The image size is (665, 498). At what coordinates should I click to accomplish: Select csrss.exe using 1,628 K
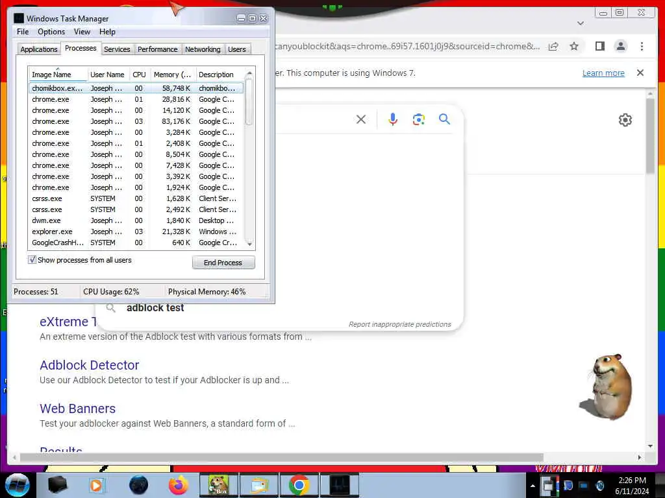136,198
